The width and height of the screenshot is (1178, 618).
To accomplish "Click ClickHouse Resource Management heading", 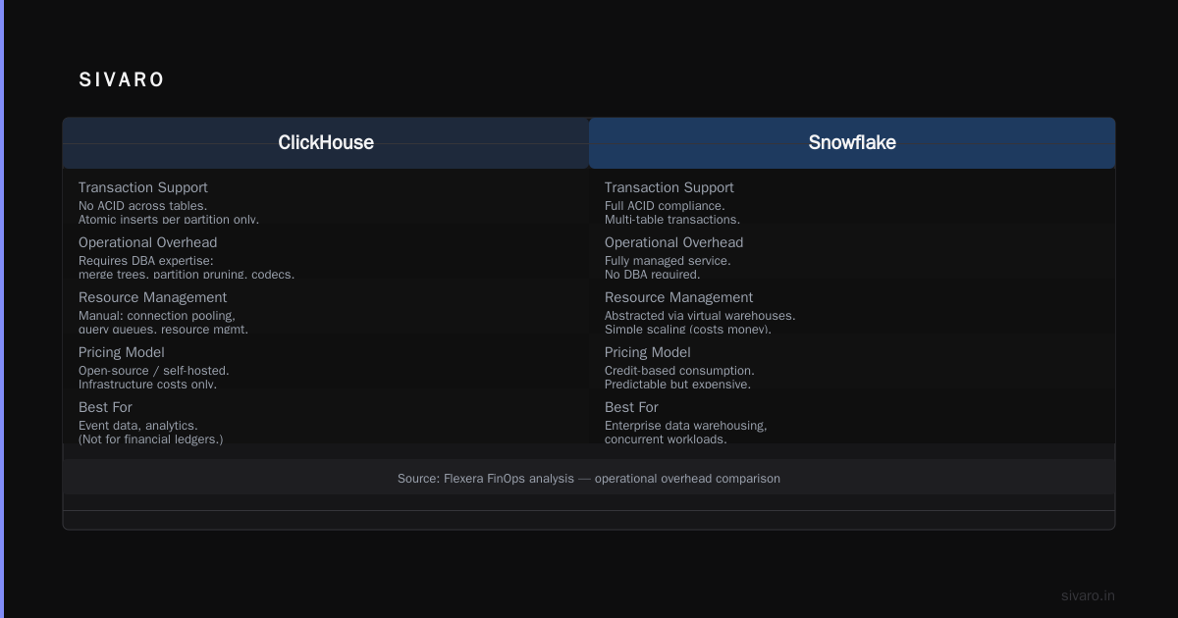I will click(153, 297).
